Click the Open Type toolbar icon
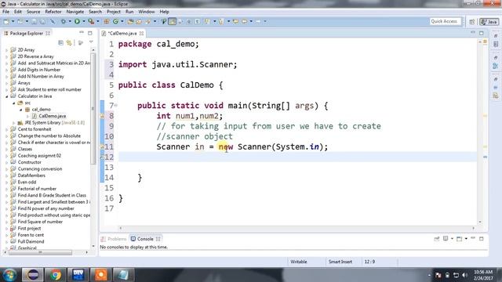502x282 pixels. (130, 21)
